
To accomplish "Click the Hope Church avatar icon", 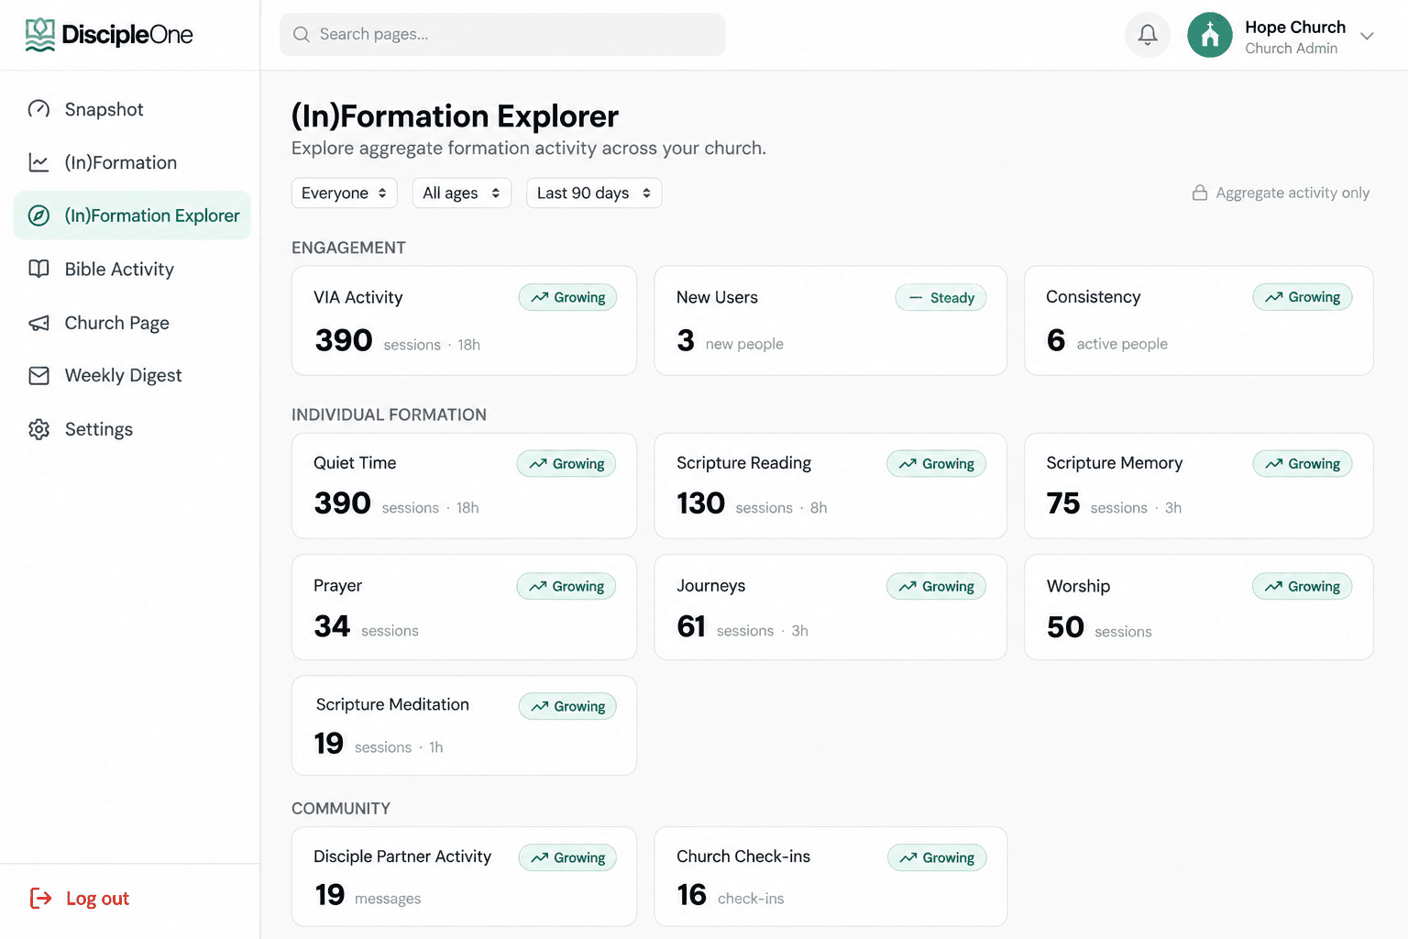I will click(x=1210, y=35).
